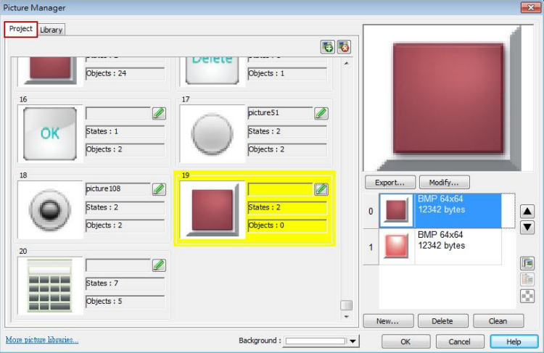Click the add picture icon with green plus
This screenshot has width=544, height=353.
coord(328,47)
